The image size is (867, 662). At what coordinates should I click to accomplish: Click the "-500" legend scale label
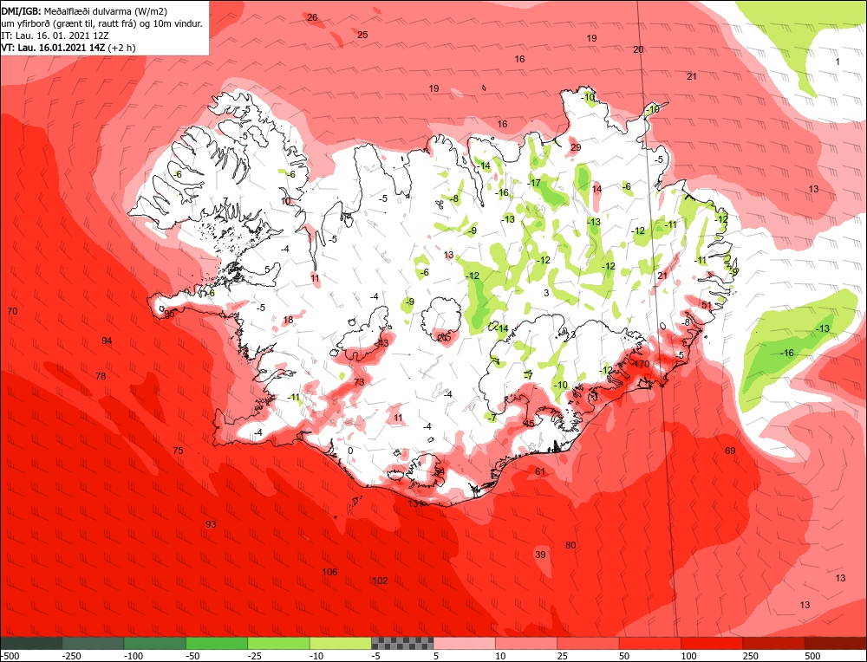pos(10,656)
